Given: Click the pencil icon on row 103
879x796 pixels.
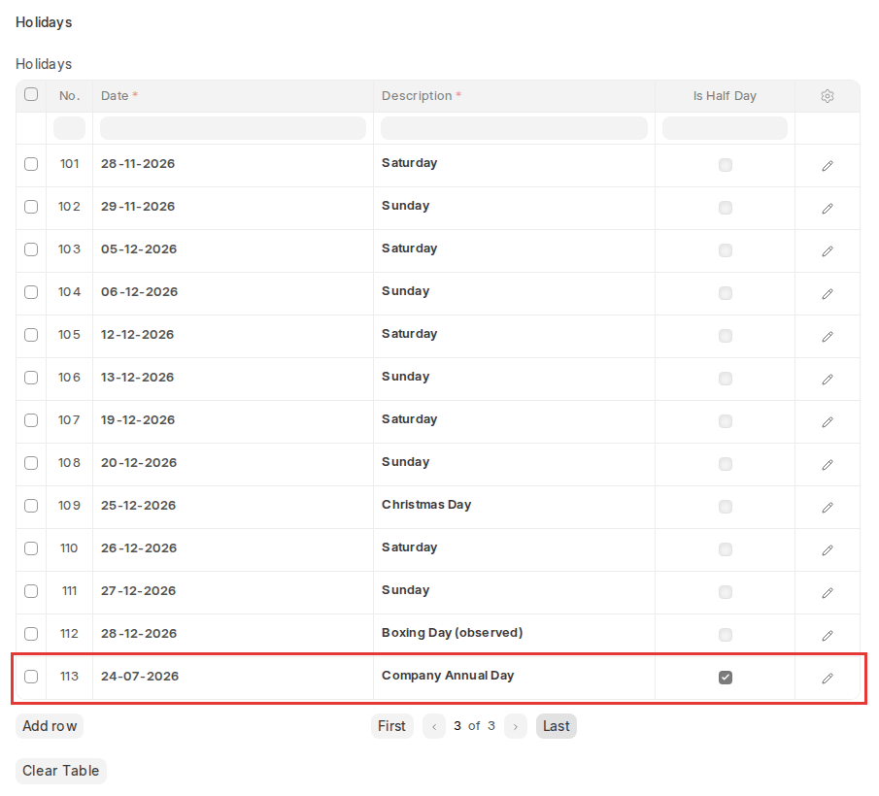Looking at the screenshot, I should pos(827,251).
